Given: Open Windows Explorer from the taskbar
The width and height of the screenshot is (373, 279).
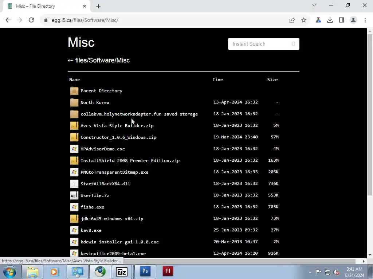Looking at the screenshot, I should coord(32,272).
